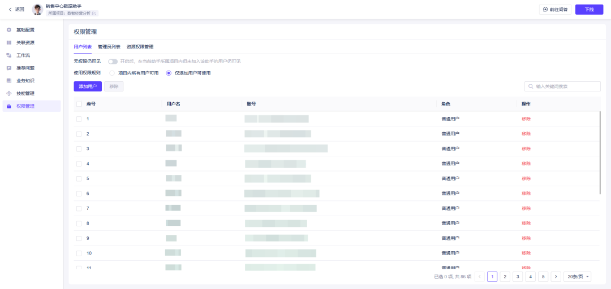Check the select-all checkbox in table header
Viewport: 611px width, 289px height.
click(79, 104)
